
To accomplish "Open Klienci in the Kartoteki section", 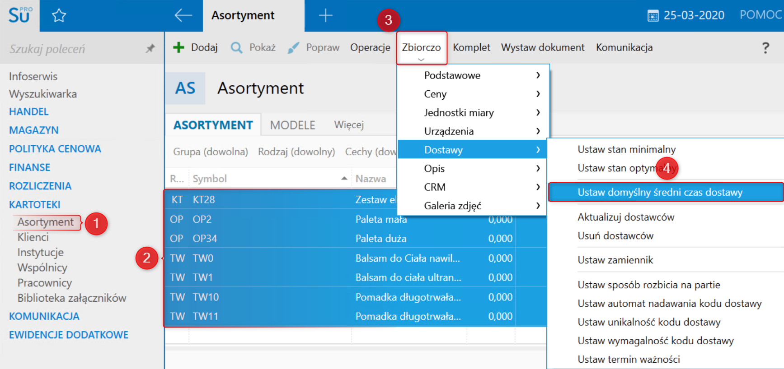I will click(33, 237).
